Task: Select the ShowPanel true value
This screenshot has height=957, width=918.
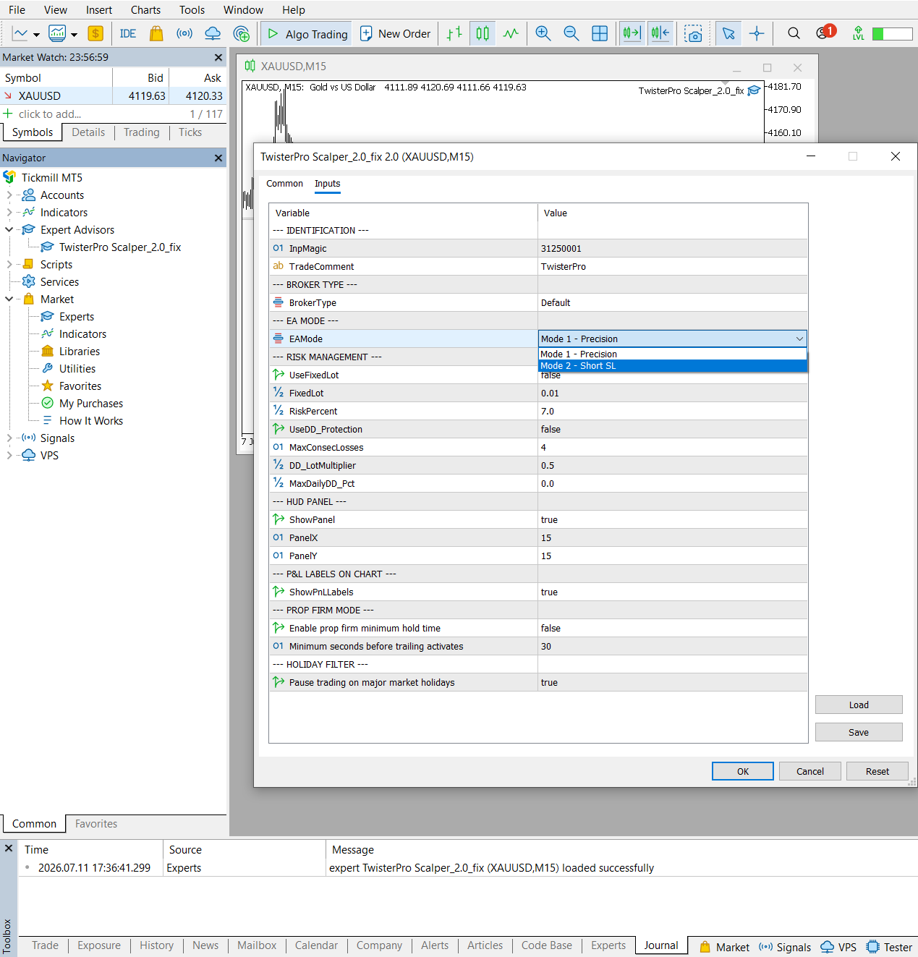Action: coord(673,519)
